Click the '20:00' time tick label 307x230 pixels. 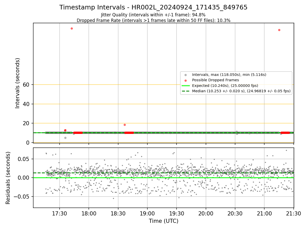tap(206, 213)
